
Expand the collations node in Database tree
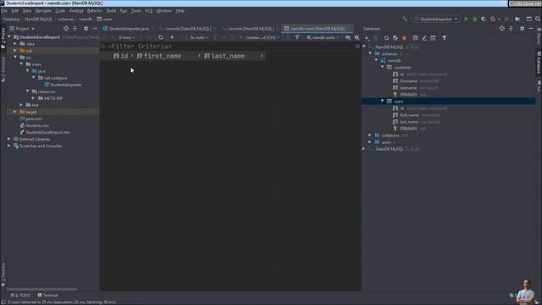coord(370,136)
